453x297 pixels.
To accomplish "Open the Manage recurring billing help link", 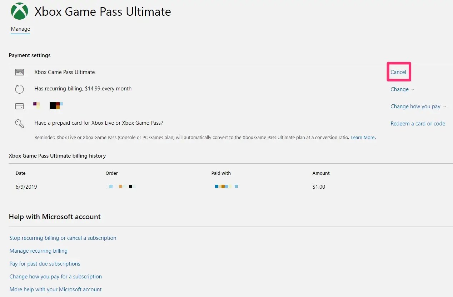I will 39,251.
